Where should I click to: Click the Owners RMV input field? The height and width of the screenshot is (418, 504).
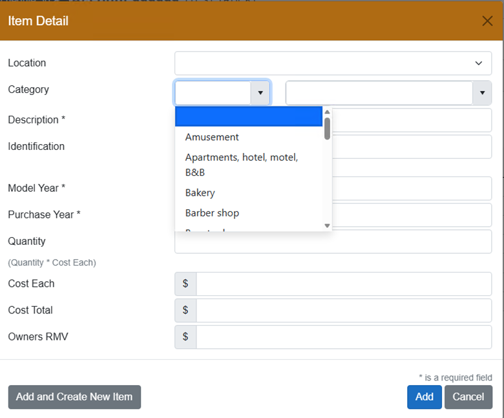pyautogui.click(x=343, y=337)
